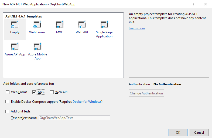This screenshot has height=138, width=212.
Task: Click the Cancel button
Action: click(x=199, y=132)
